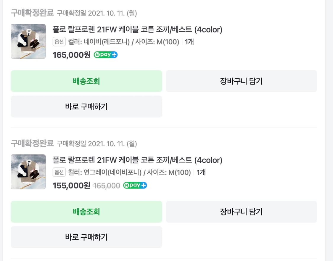Click the 옵션 badge on the 연그레이(네이비포니) order
Screen dimensions: 333x261
(59, 172)
